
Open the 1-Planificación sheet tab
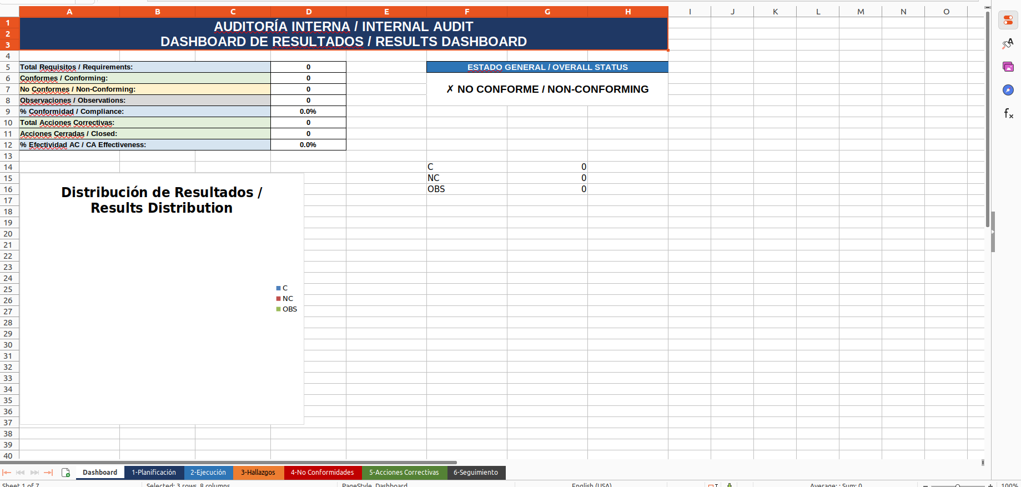point(154,473)
